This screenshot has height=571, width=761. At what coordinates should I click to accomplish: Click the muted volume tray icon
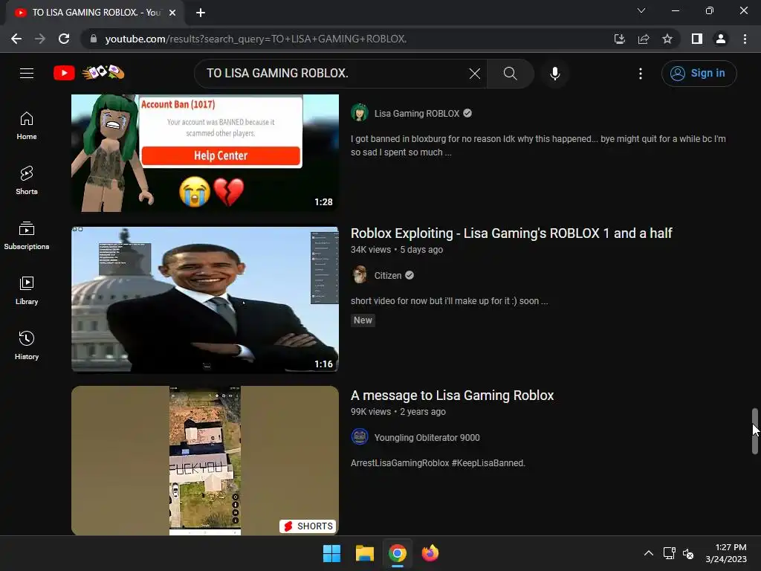click(x=688, y=553)
